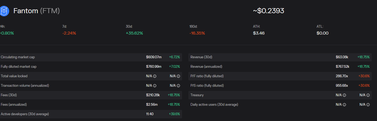The height and width of the screenshot is (121, 377).
Task: Click the 7d: period label
Action: pos(65,27)
